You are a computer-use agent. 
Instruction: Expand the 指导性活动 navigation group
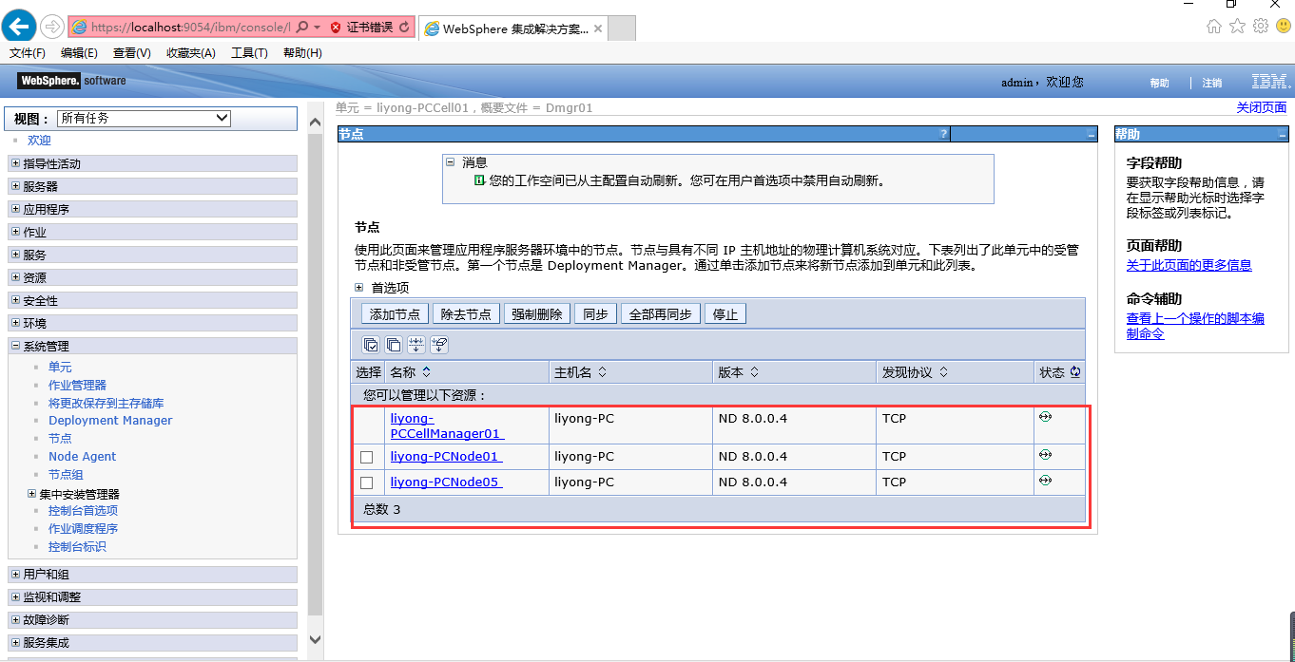pyautogui.click(x=15, y=163)
